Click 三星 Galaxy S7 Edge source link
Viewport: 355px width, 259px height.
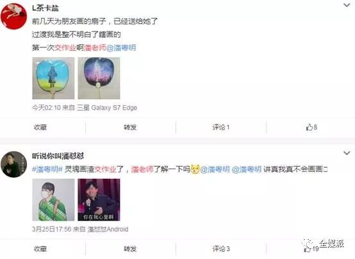107,108
